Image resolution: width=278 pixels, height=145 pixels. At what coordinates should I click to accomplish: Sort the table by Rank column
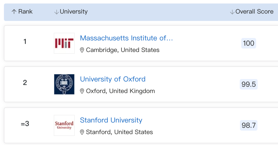point(22,12)
